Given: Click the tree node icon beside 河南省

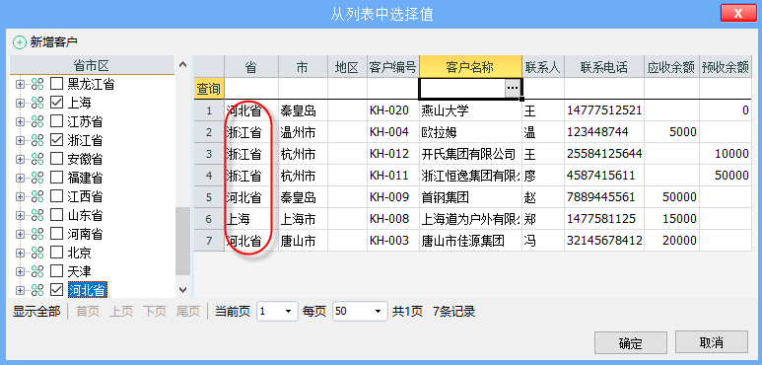Looking at the screenshot, I should coord(37,234).
